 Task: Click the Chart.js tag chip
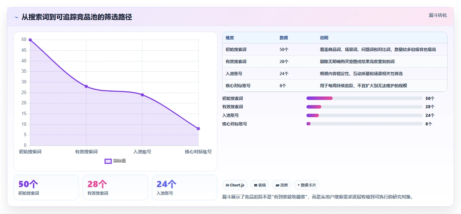(x=235, y=185)
